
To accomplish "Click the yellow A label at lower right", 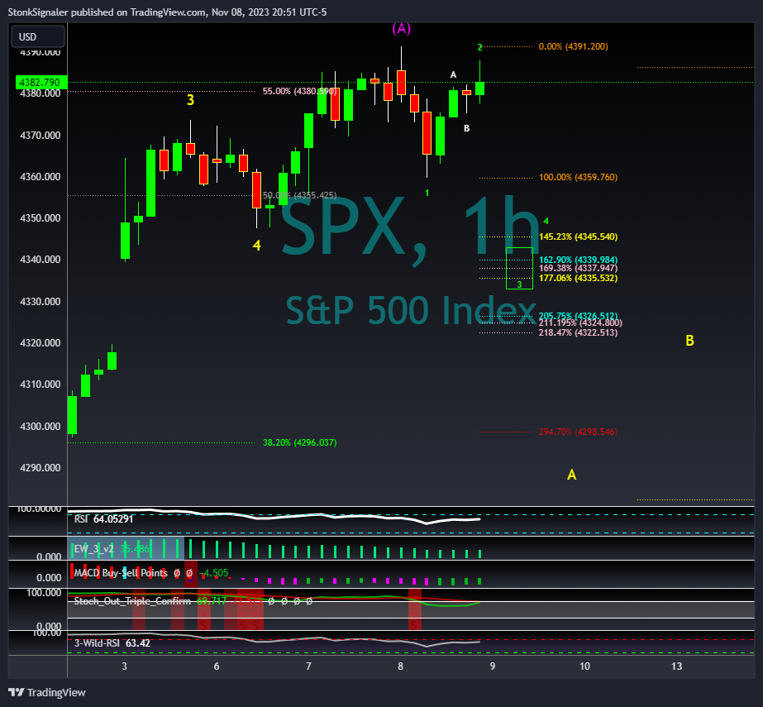I will (x=572, y=475).
